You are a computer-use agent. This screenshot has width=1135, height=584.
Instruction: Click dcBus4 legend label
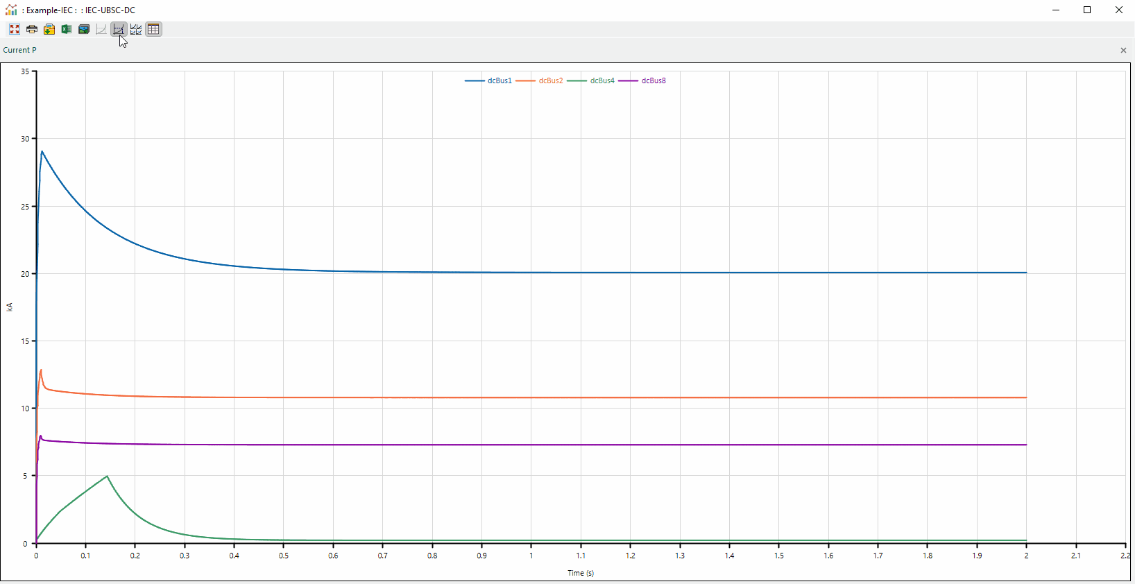(x=601, y=80)
